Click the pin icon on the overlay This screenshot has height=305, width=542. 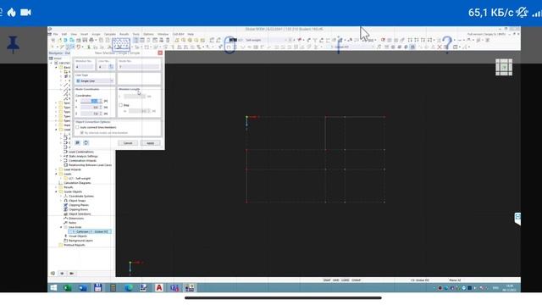[14, 45]
